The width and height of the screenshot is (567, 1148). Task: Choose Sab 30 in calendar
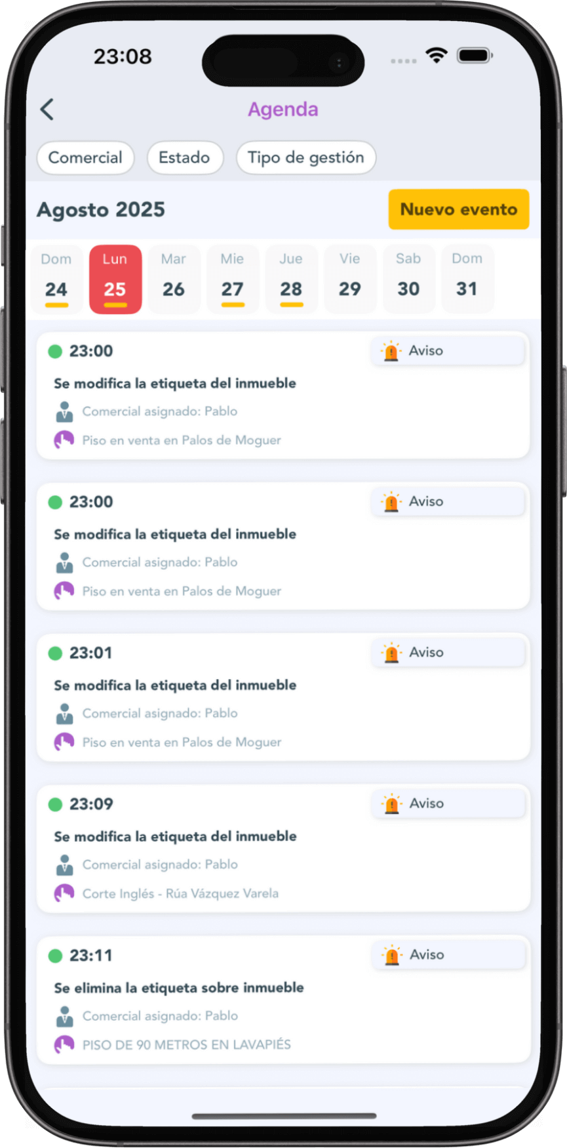point(408,279)
